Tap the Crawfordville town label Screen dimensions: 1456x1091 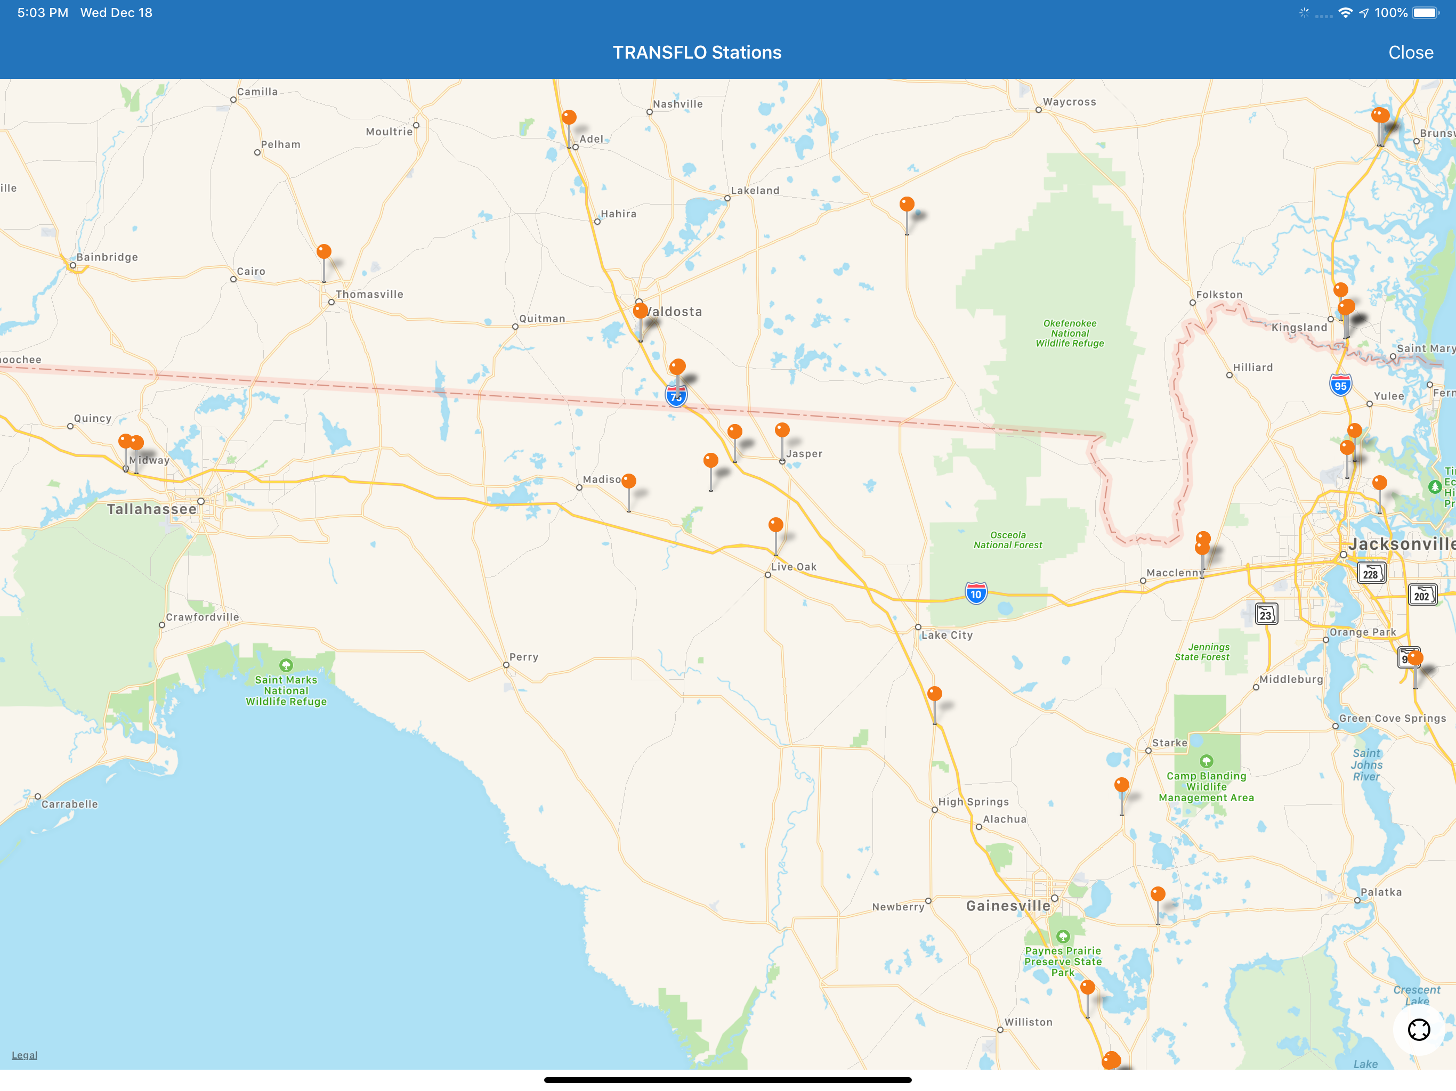202,617
